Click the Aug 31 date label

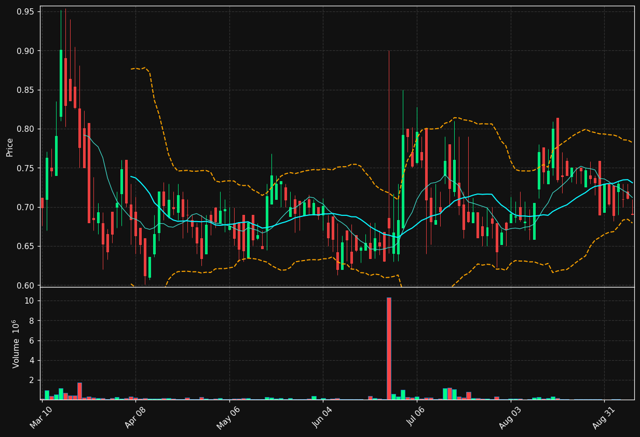[604, 417]
